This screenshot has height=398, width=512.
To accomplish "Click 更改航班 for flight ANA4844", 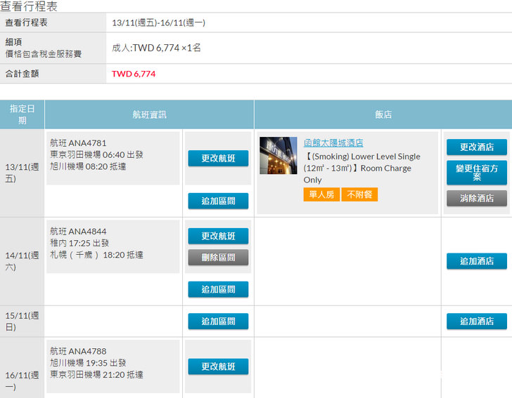I will click(218, 236).
